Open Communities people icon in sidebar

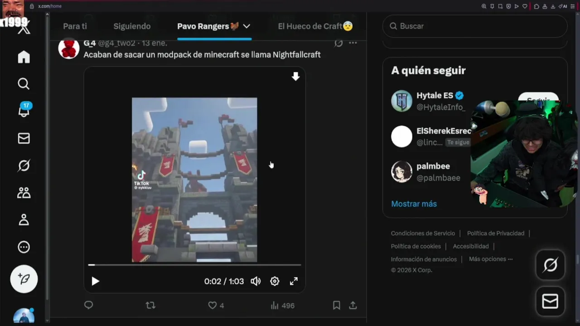coord(24,193)
